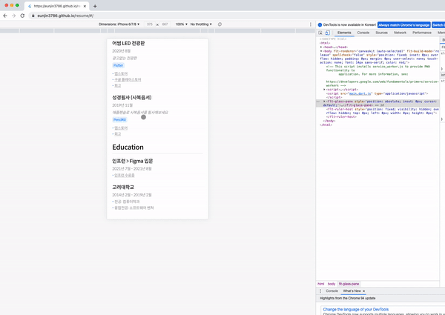Switch to the Elements tab
Screen dimensions: 445x315
[x=344, y=33]
